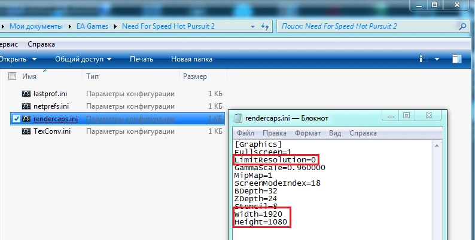Open the view options dropdown arrow
475x240 pixels.
pyautogui.click(x=437, y=59)
